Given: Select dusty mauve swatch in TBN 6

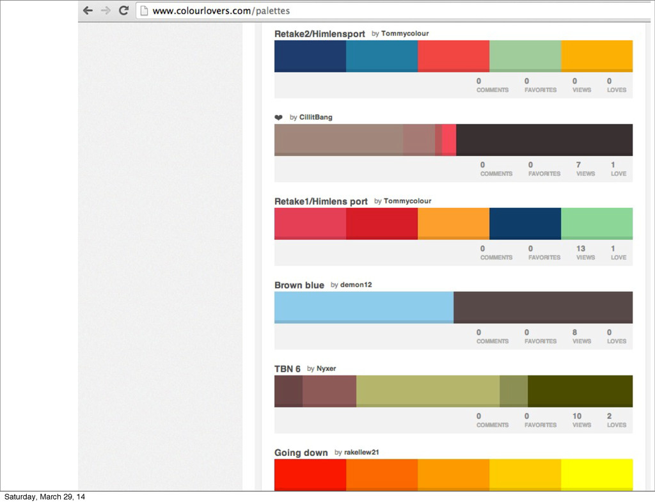Looking at the screenshot, I should [329, 391].
